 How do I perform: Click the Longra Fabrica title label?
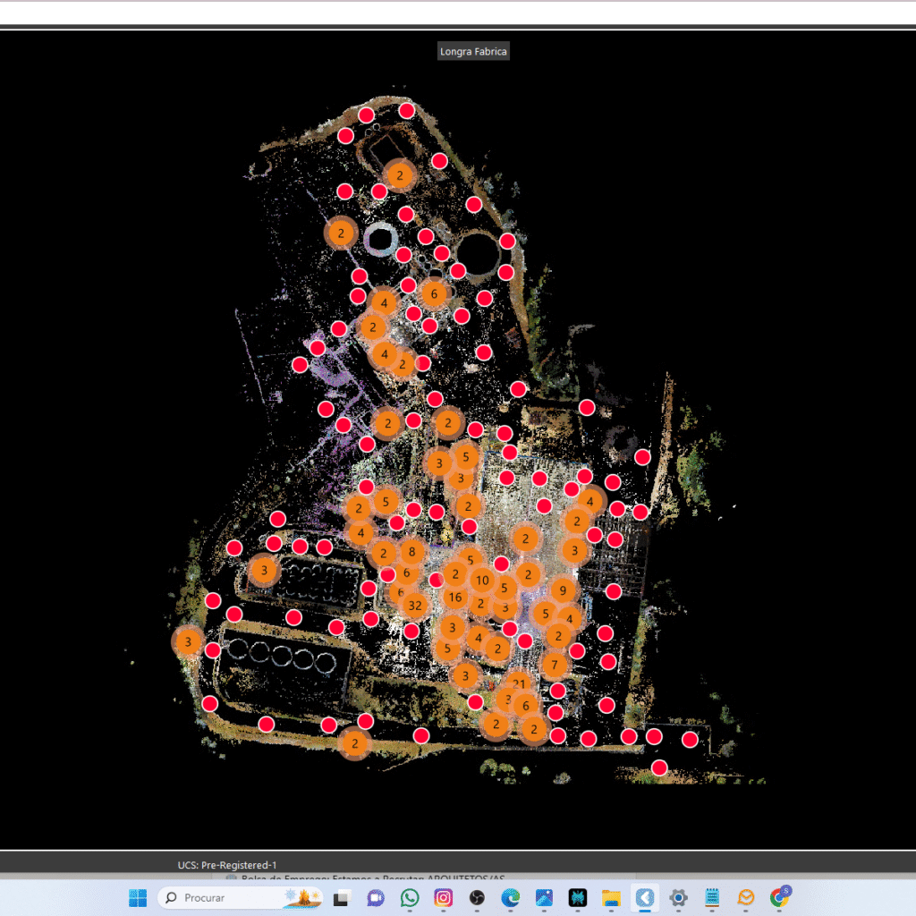(473, 52)
